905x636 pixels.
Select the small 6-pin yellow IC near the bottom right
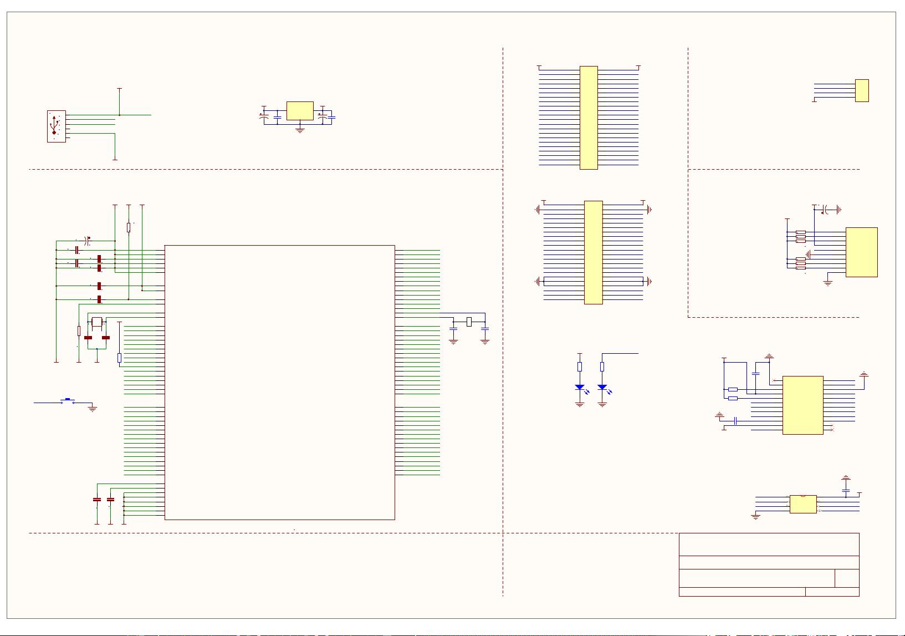(802, 503)
